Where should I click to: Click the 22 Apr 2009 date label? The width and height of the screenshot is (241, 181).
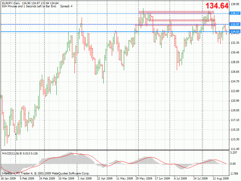coord(104,178)
